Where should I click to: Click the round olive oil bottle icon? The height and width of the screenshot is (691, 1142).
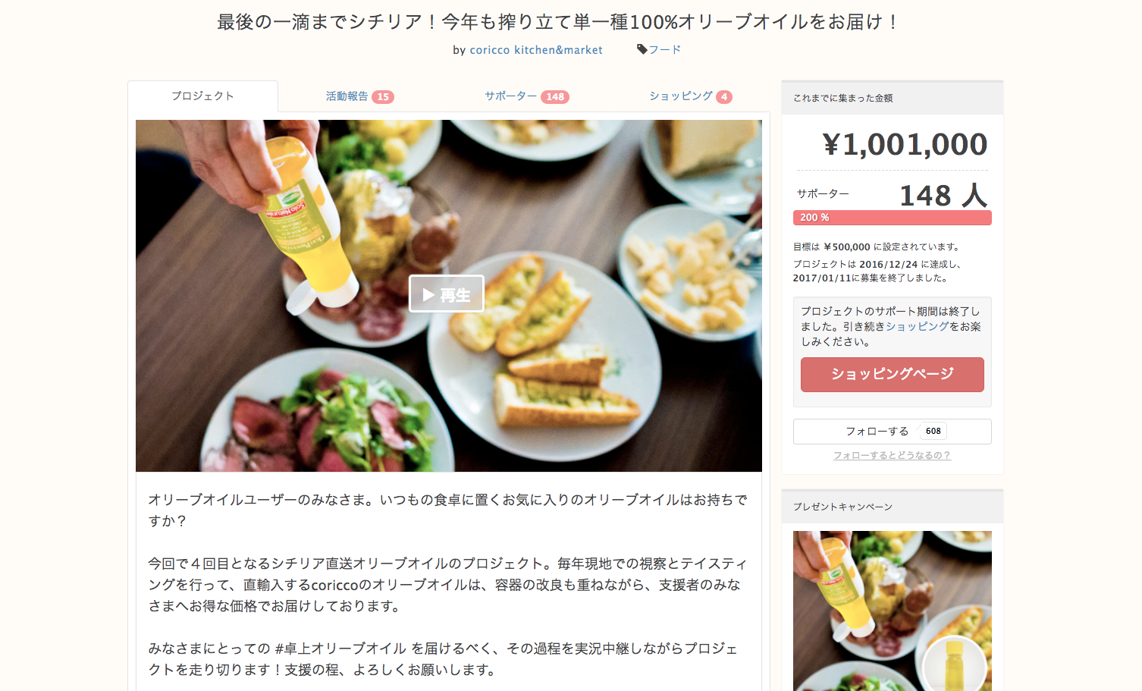click(x=954, y=664)
